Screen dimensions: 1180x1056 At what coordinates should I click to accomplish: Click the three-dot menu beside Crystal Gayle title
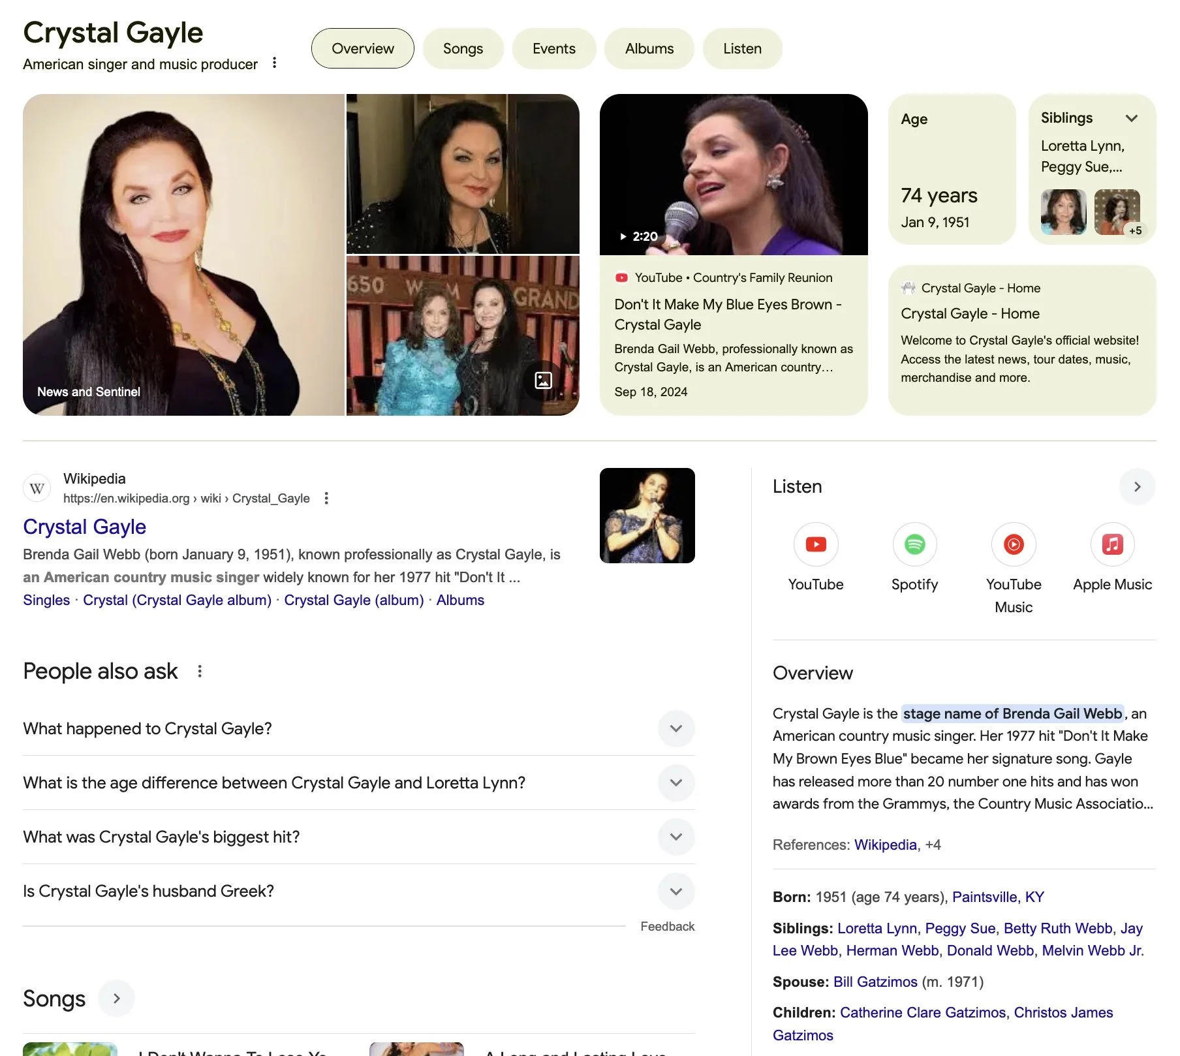point(275,63)
